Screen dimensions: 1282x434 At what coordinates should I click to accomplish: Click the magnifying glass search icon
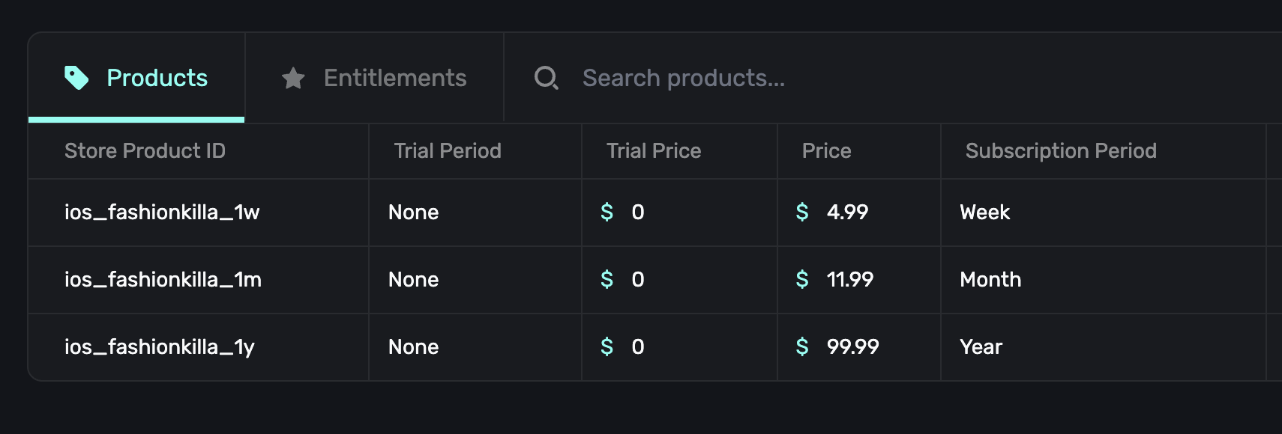tap(546, 77)
